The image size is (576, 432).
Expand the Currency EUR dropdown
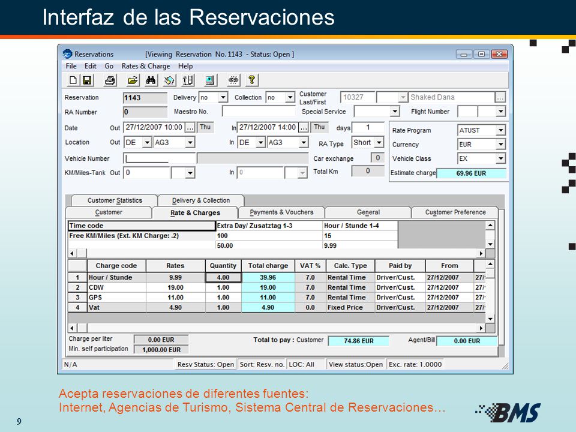(x=500, y=145)
